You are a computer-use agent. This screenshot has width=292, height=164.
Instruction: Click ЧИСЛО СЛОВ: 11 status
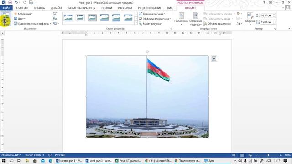[x=35, y=155]
